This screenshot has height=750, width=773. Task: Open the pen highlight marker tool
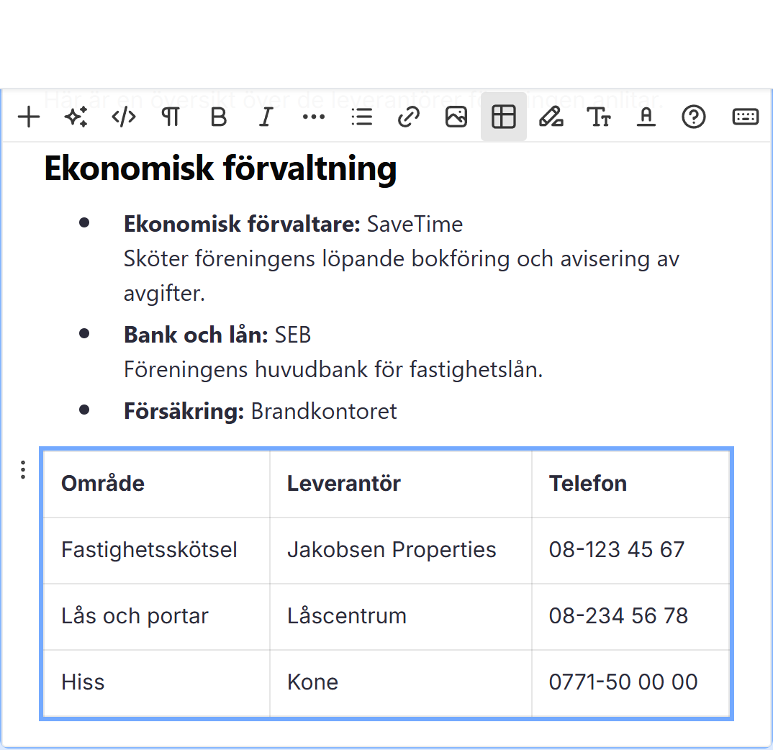point(551,117)
